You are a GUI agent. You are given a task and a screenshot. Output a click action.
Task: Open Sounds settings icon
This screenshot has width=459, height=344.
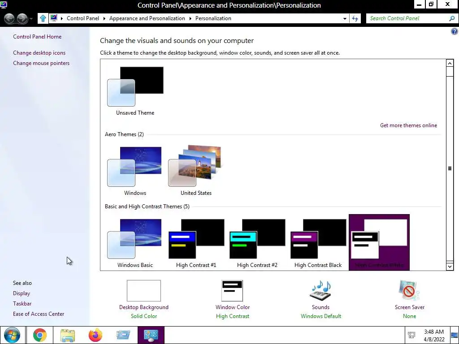click(320, 290)
